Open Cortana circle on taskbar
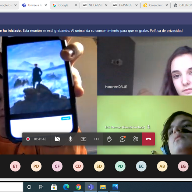 29,187
